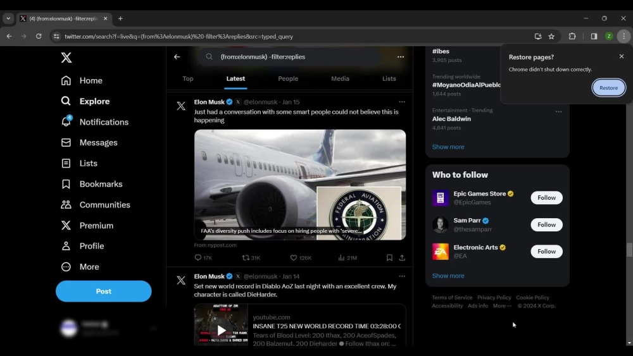
Task: Bookmark this page with the star icon
Action: tap(551, 36)
